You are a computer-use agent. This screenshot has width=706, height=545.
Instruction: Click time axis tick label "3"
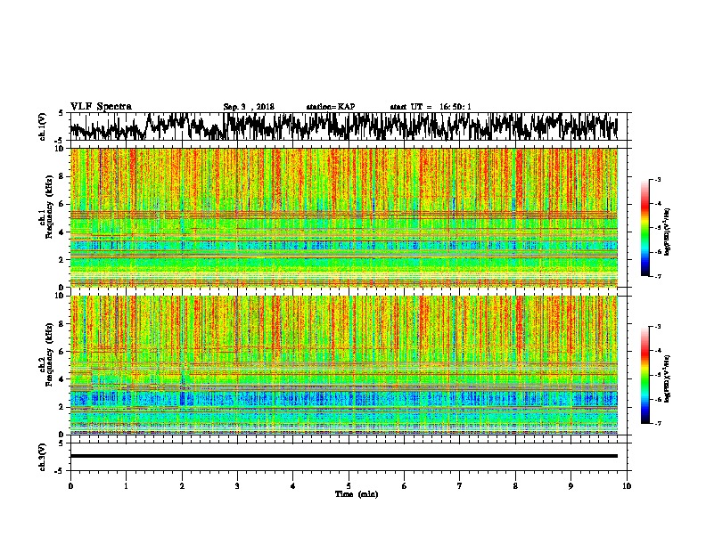coord(237,486)
